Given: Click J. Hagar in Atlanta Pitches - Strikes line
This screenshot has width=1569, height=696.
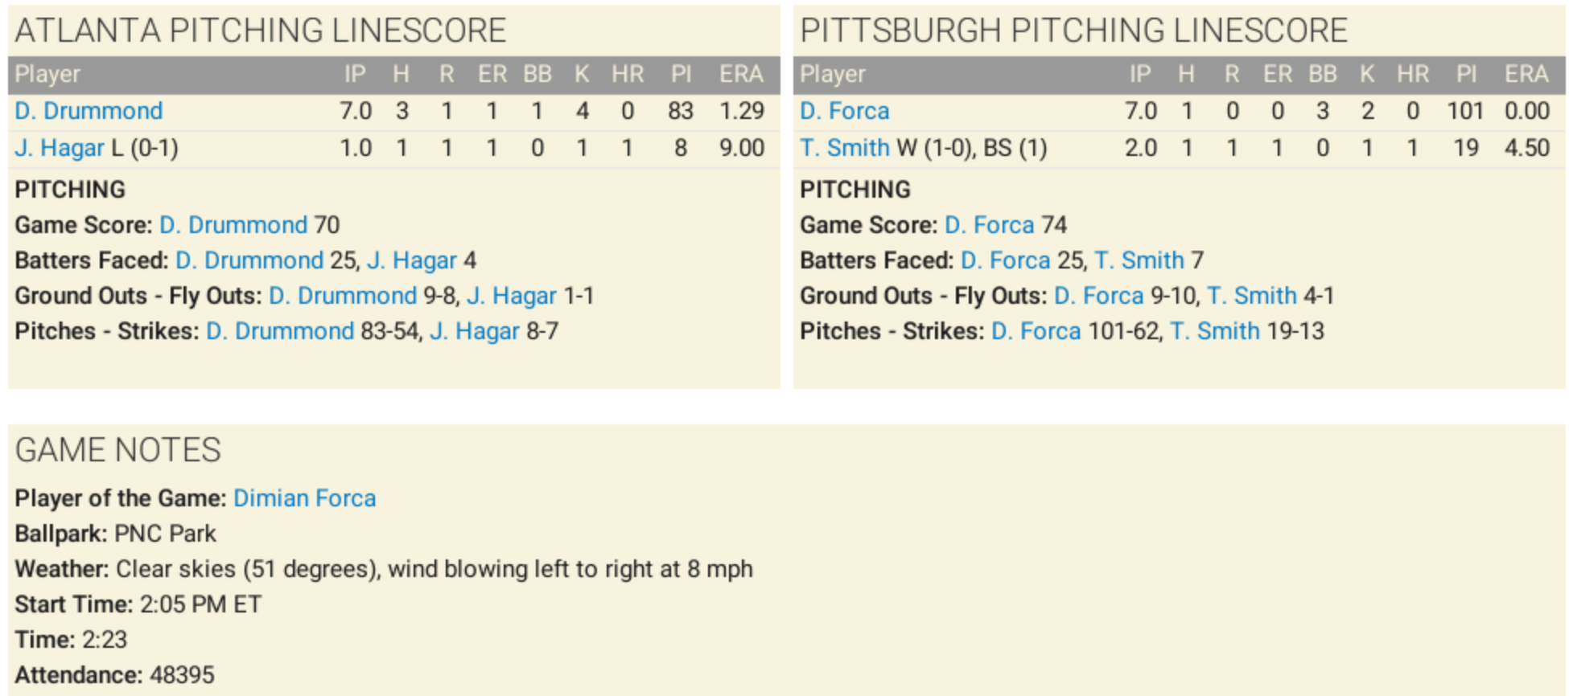Looking at the screenshot, I should pos(475,331).
